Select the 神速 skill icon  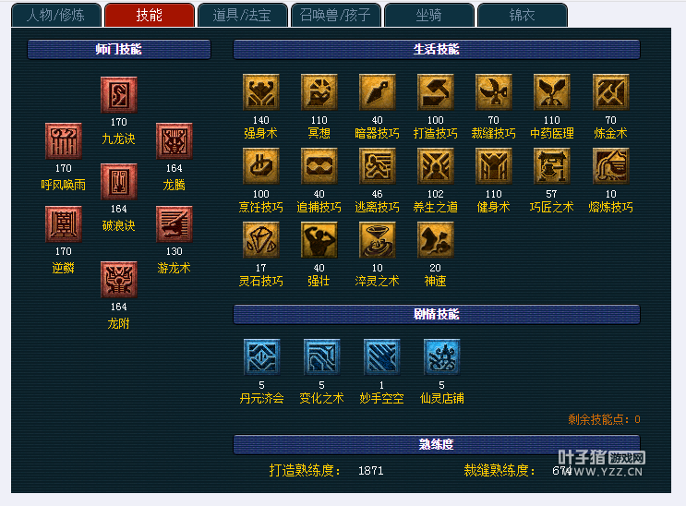pyautogui.click(x=435, y=240)
